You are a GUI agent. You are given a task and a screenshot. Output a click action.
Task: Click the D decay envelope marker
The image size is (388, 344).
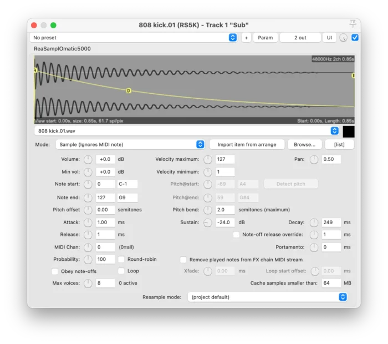(129, 90)
